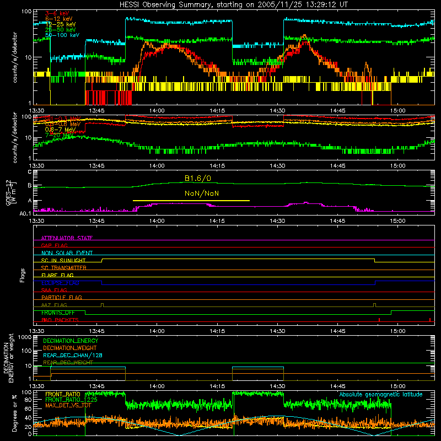Click the BAD_PACKETS flag label
Viewport: 441px width, 441px height.
coord(60,320)
